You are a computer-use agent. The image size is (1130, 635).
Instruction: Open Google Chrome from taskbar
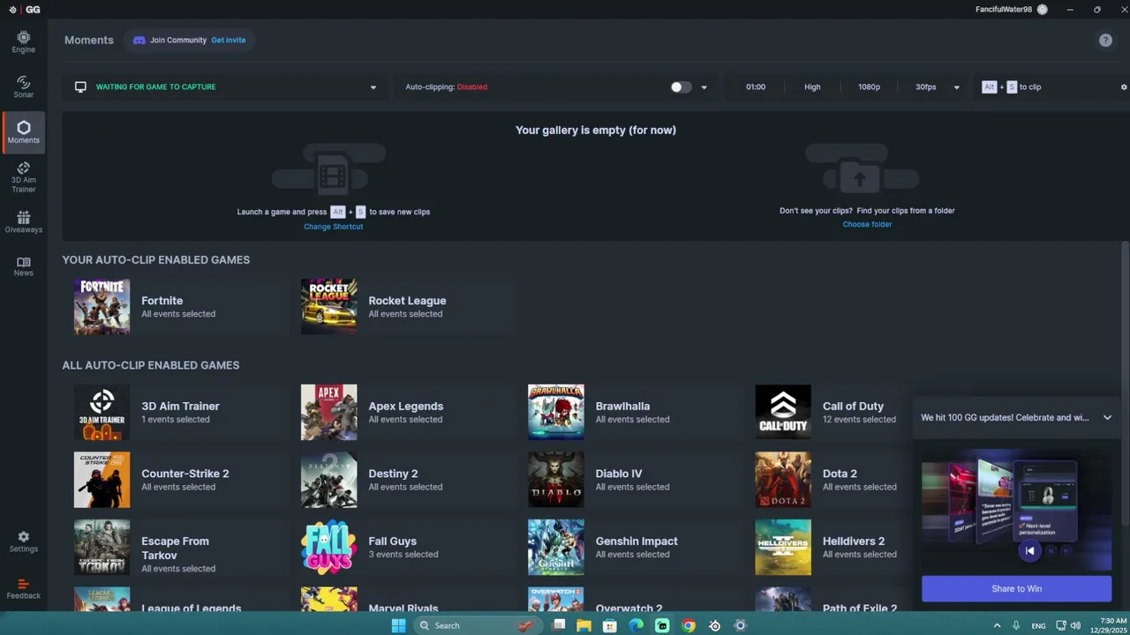689,625
